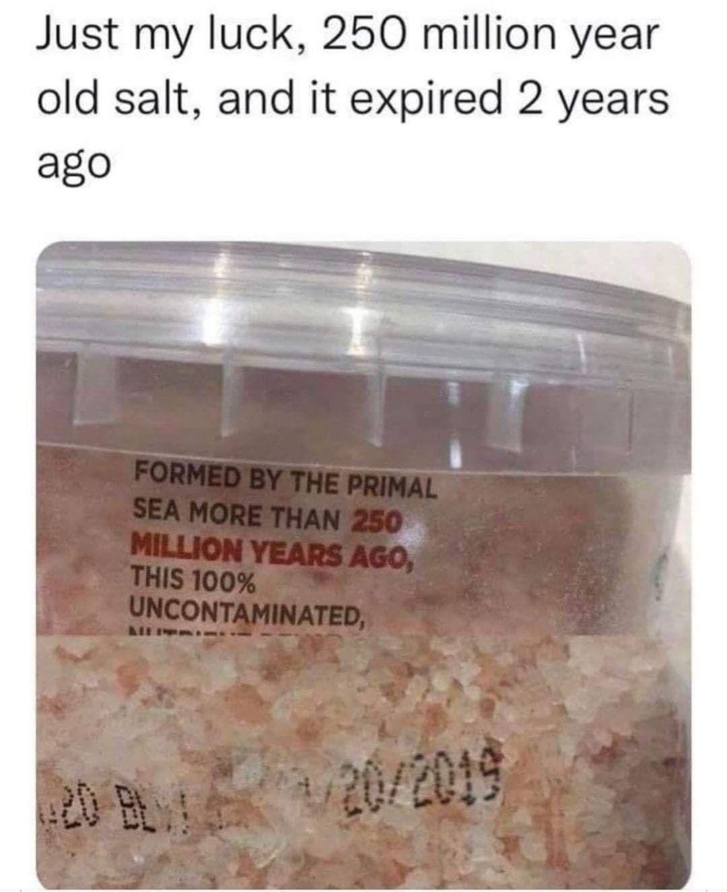Click the red '250' on the label
This screenshot has height=892, width=727.
coord(376,519)
